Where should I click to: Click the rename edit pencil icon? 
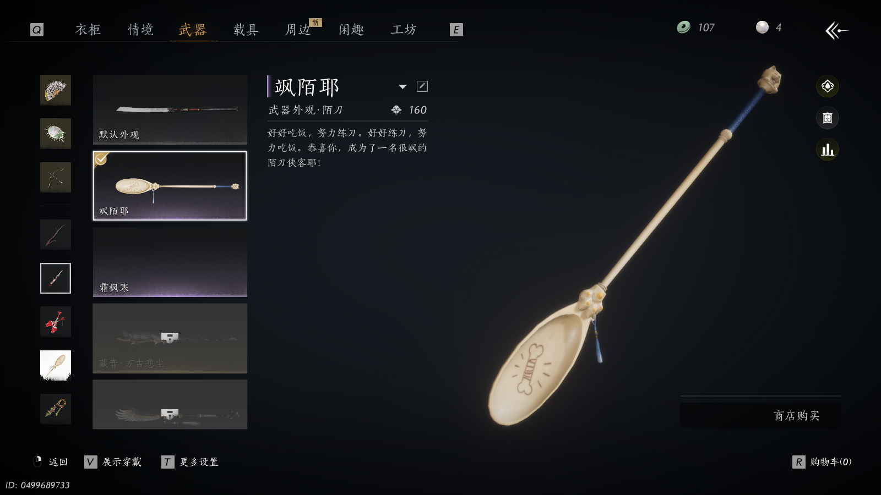coord(422,86)
